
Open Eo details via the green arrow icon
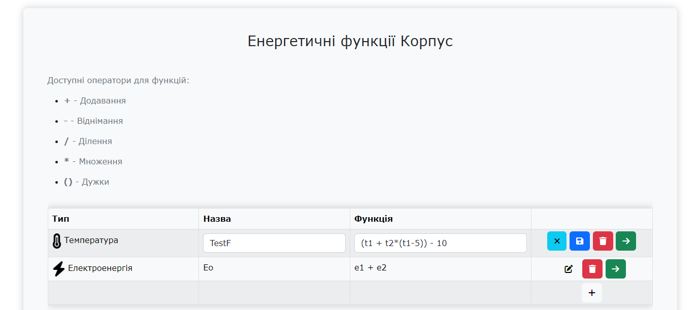tap(615, 268)
